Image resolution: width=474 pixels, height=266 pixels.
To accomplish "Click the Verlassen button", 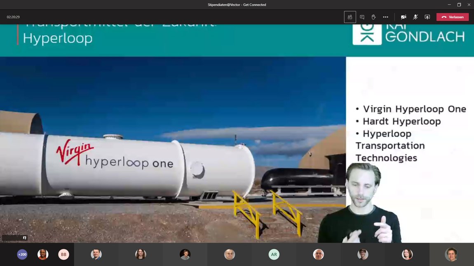I will pyautogui.click(x=453, y=17).
